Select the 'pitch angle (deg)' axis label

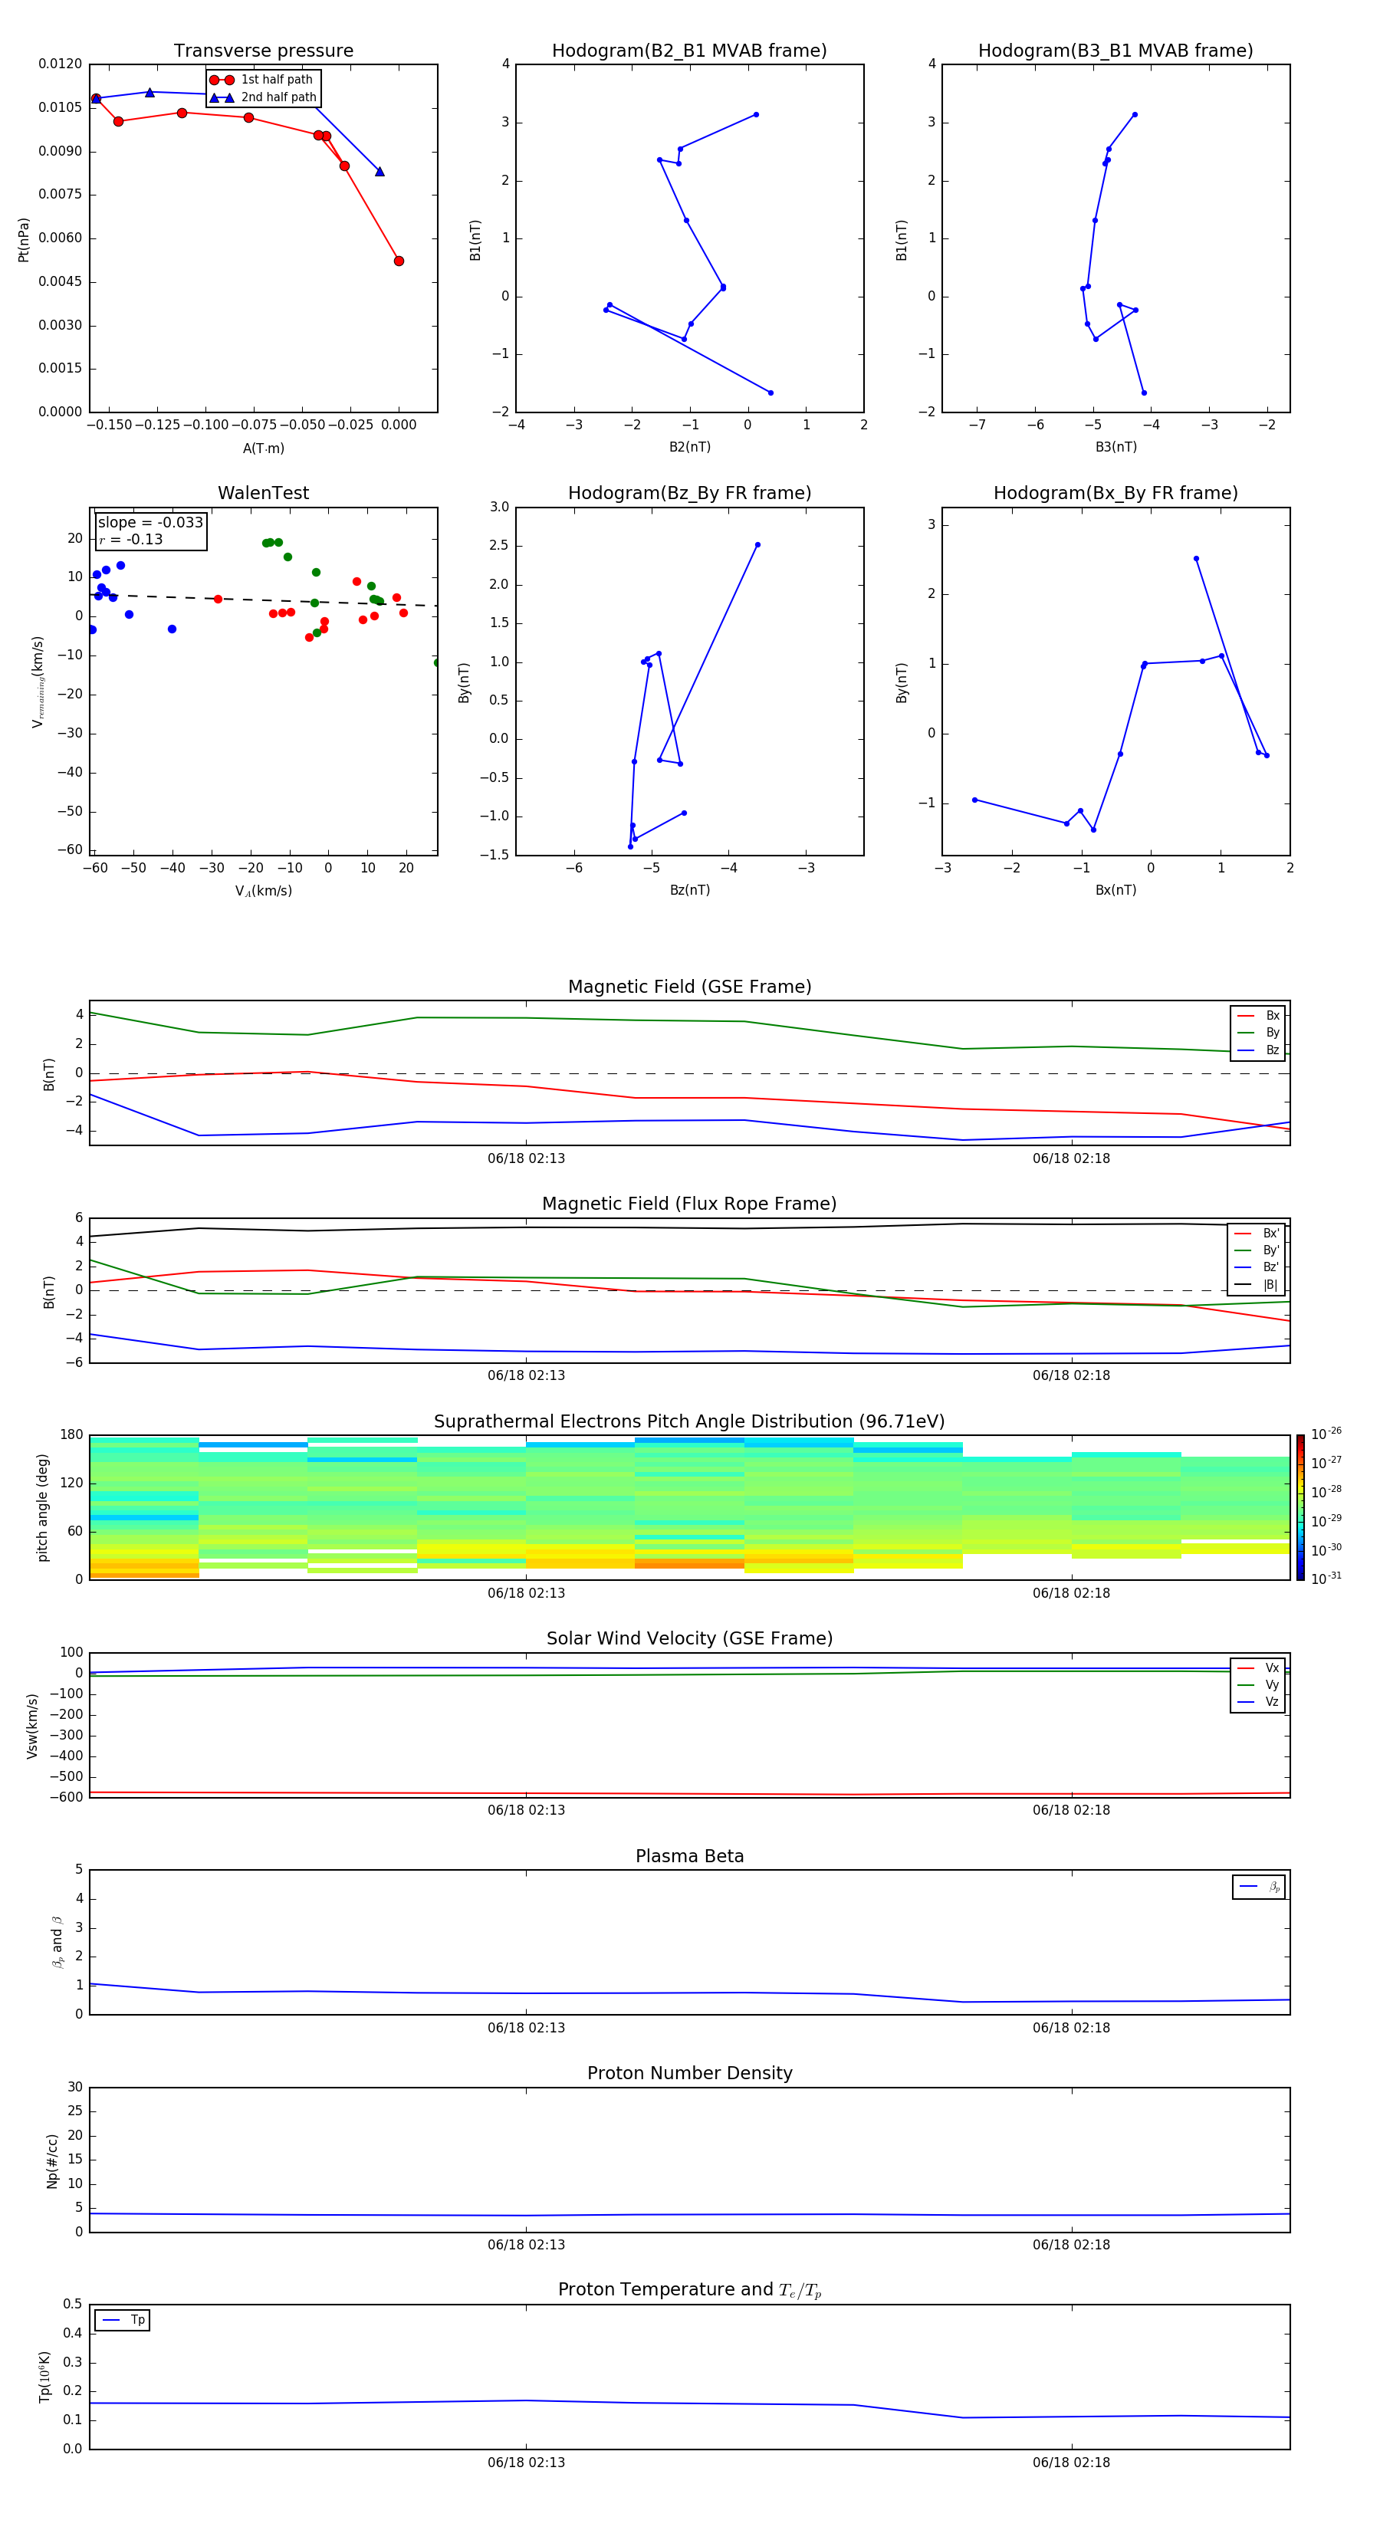42,1507
